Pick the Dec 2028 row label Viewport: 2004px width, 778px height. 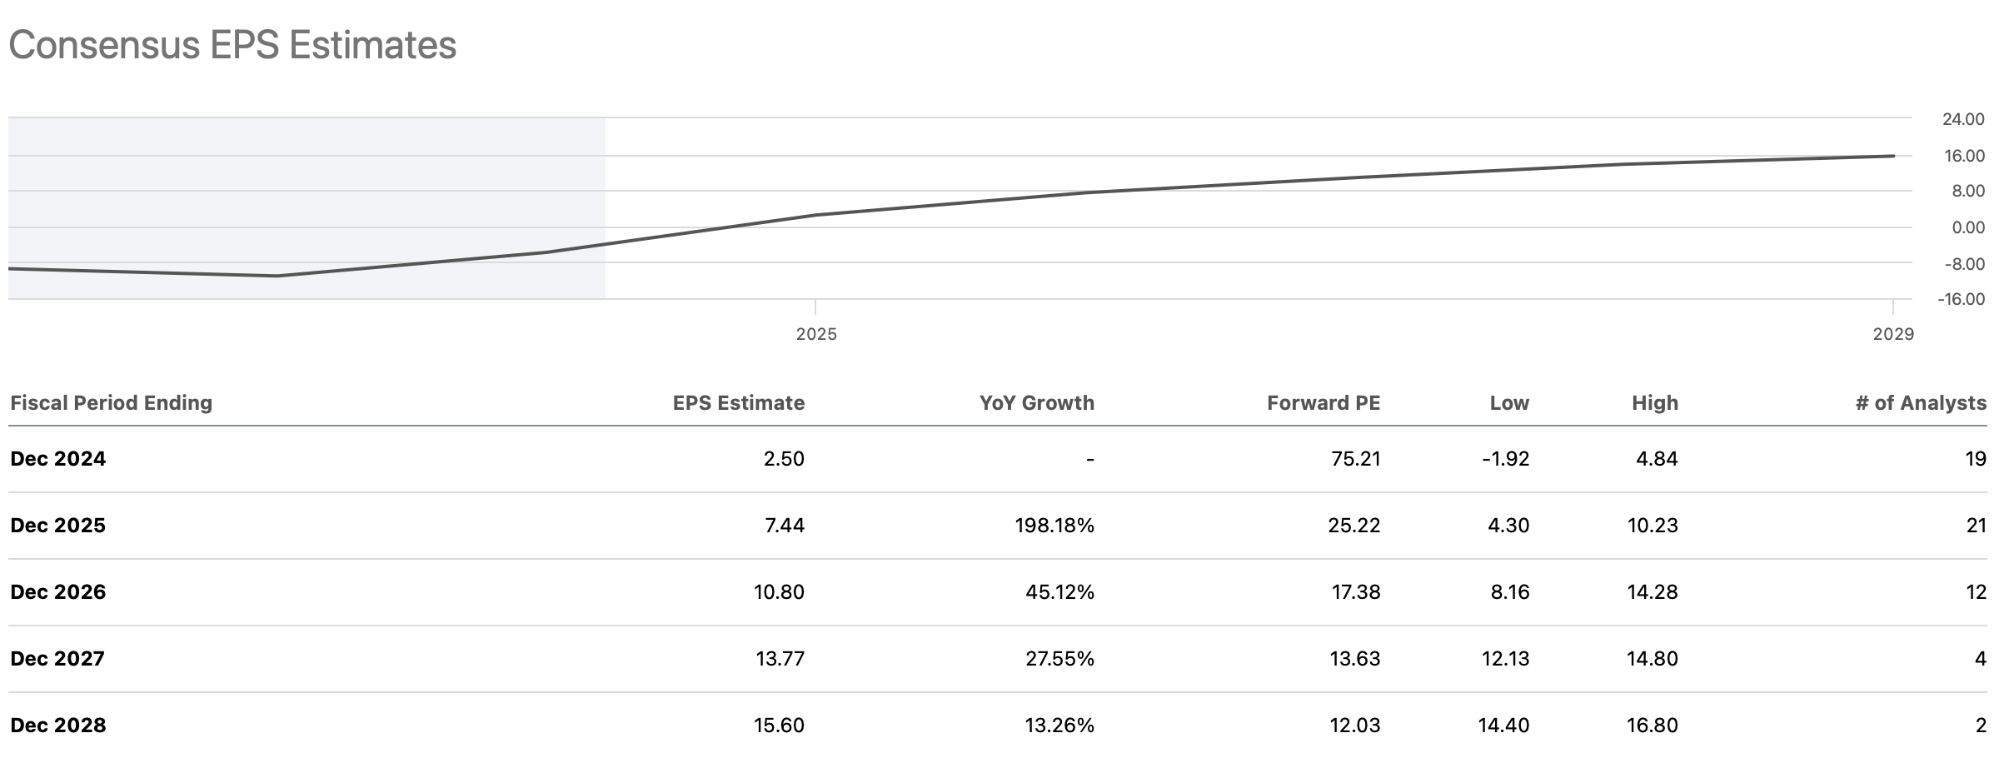tap(58, 726)
